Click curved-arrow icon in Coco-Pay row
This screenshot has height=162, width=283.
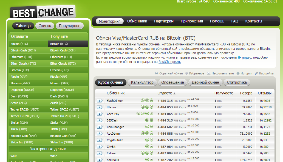[x=138, y=114]
